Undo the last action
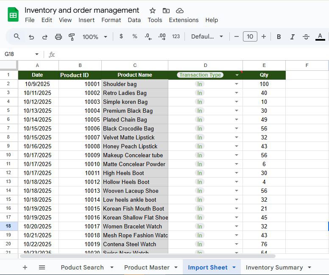This screenshot has height=275, width=329. [31, 37]
